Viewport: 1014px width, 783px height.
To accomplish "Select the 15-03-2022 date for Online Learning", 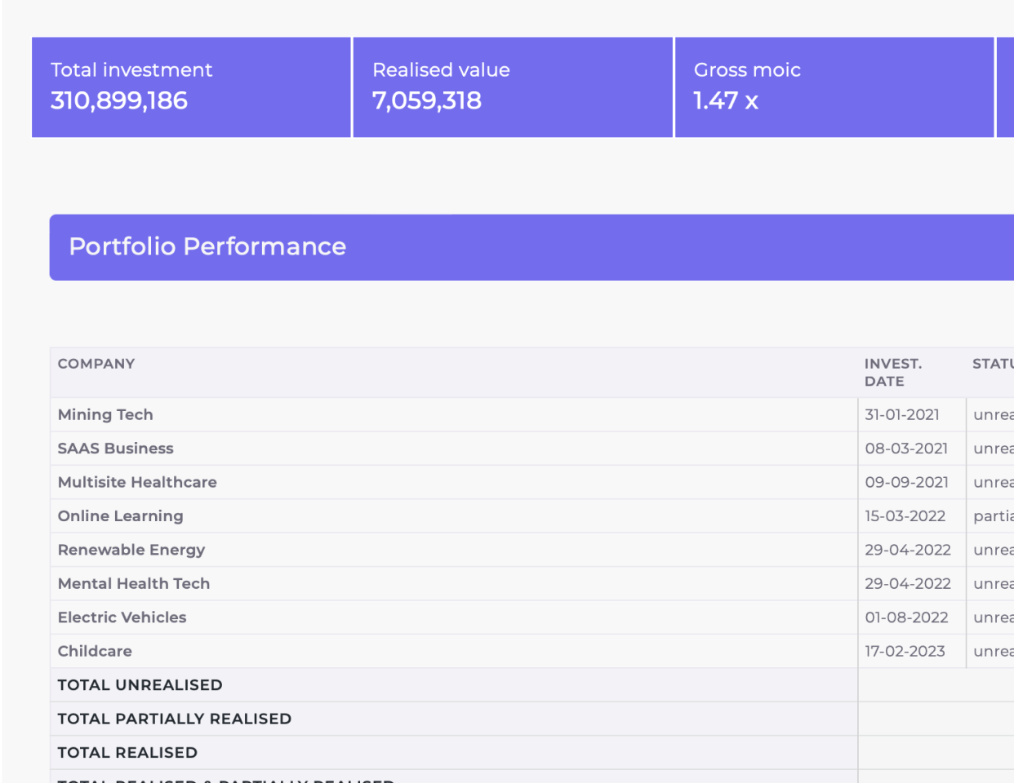I will (905, 516).
